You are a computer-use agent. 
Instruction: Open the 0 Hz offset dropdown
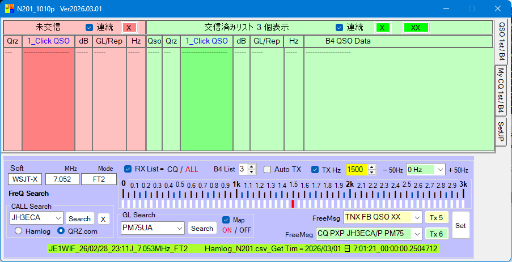point(440,169)
